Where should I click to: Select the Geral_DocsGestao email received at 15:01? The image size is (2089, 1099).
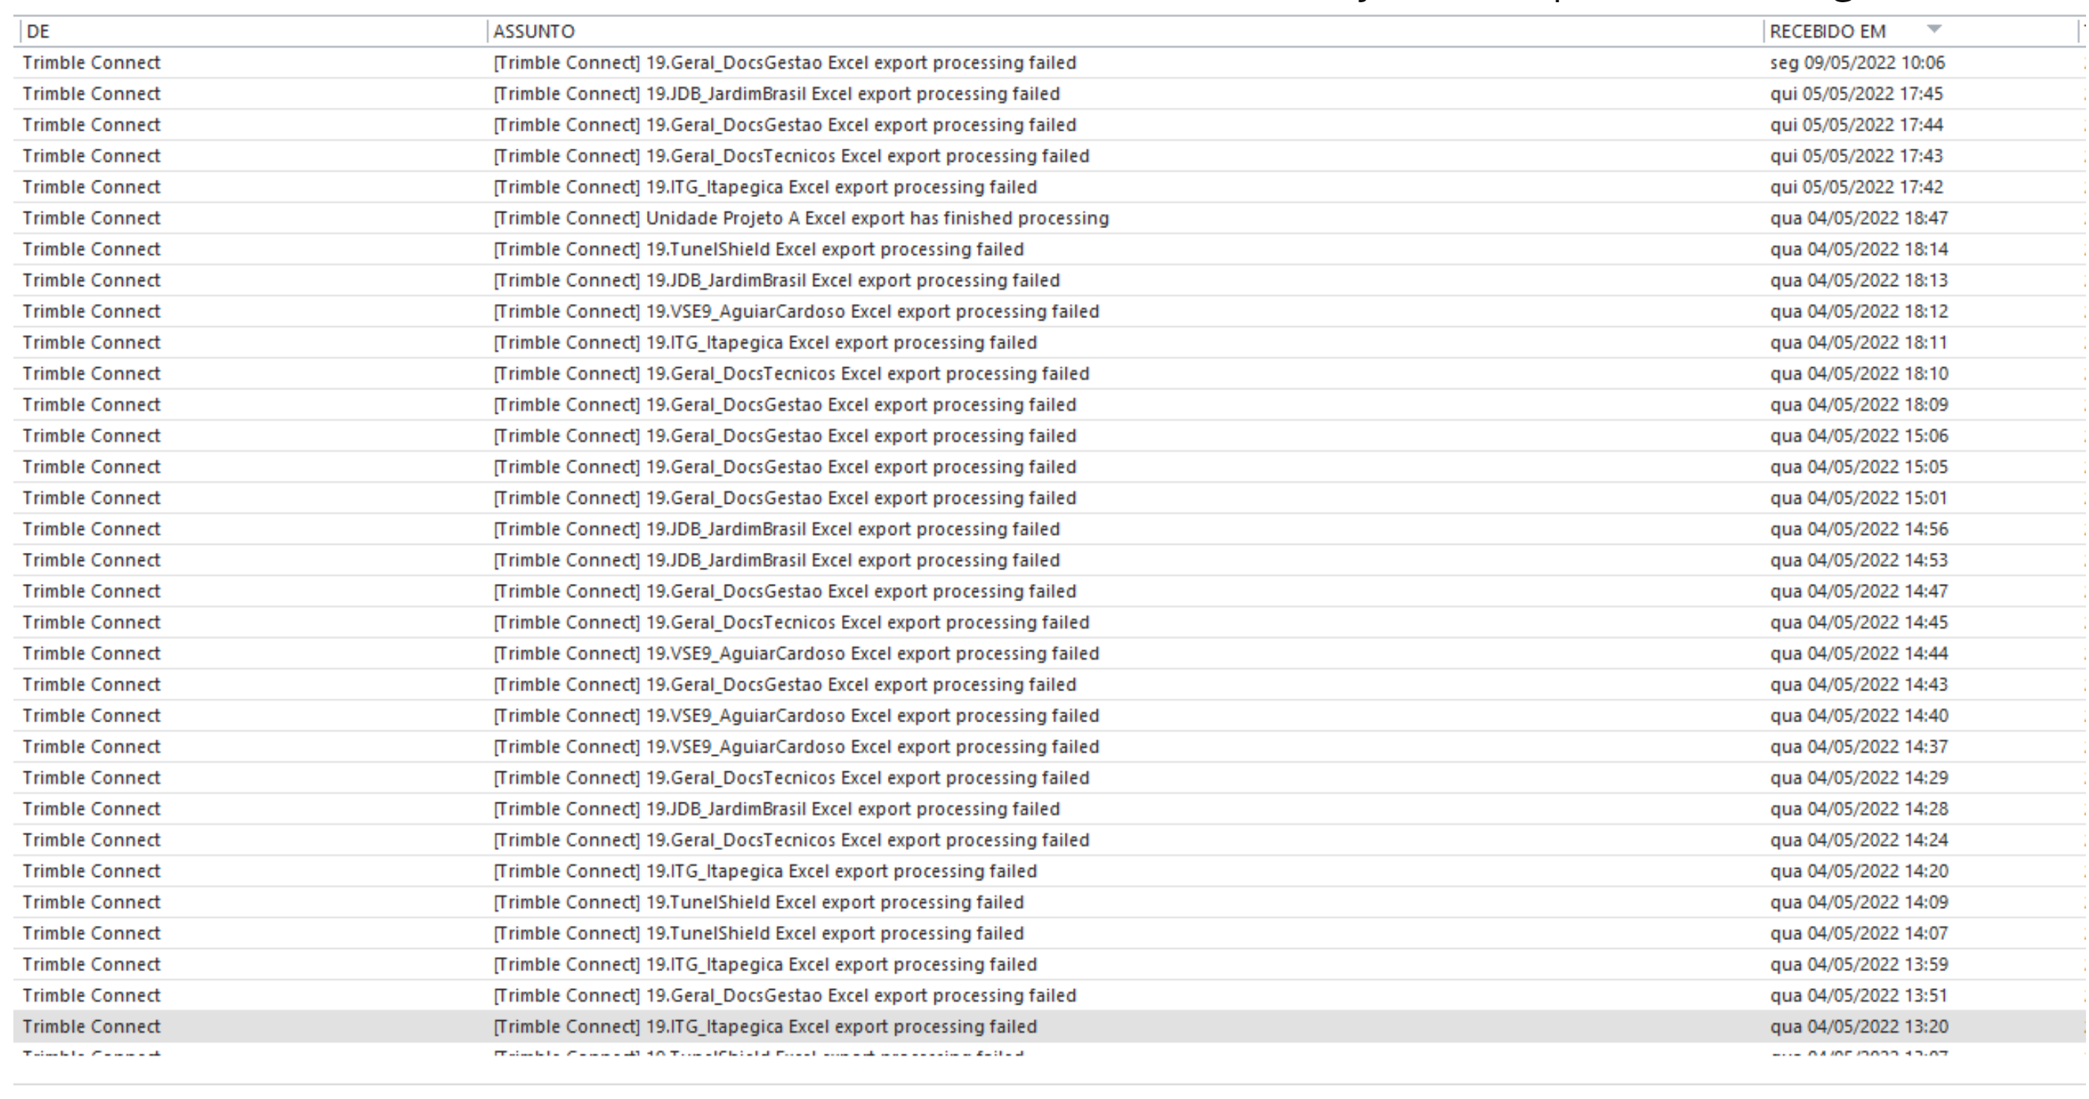[x=1049, y=498]
